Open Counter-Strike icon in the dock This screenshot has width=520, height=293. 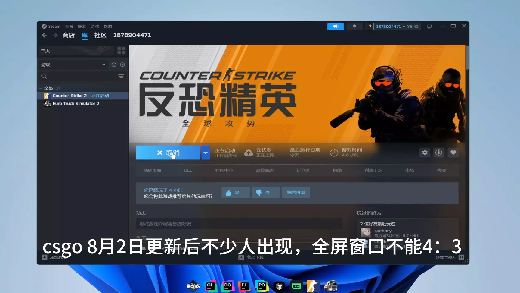click(313, 286)
